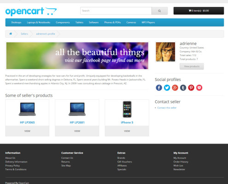Click the OpenCart logo
228x184 pixels.
(31, 11)
